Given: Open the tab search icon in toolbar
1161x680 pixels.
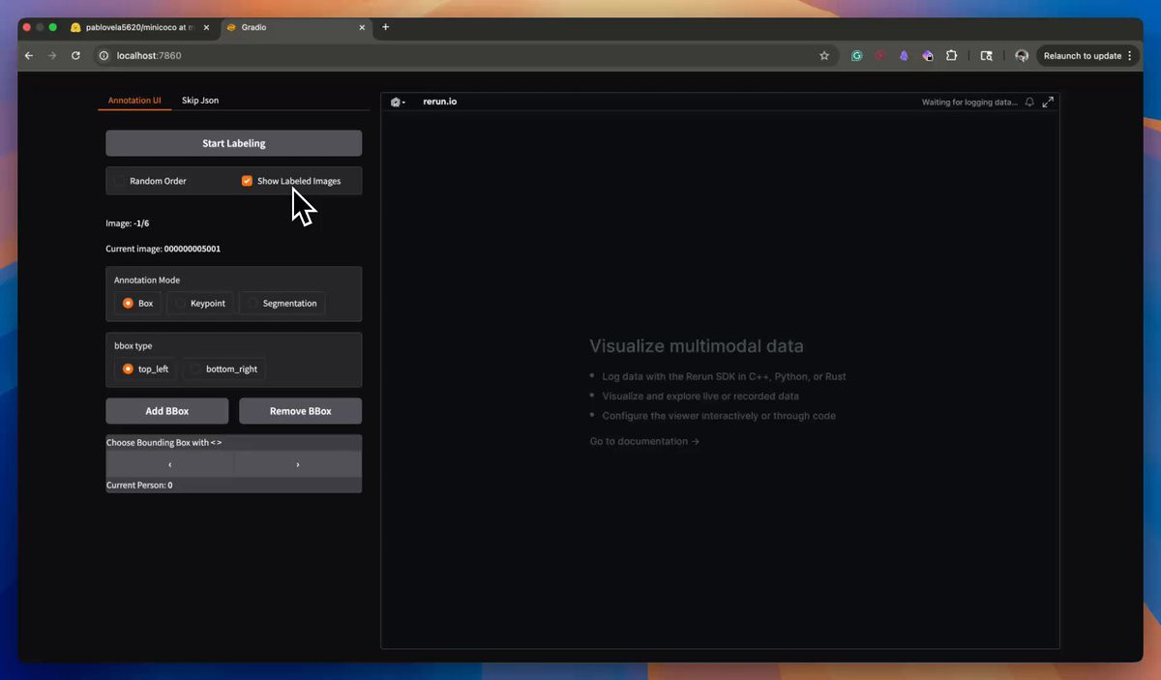Looking at the screenshot, I should (x=987, y=56).
